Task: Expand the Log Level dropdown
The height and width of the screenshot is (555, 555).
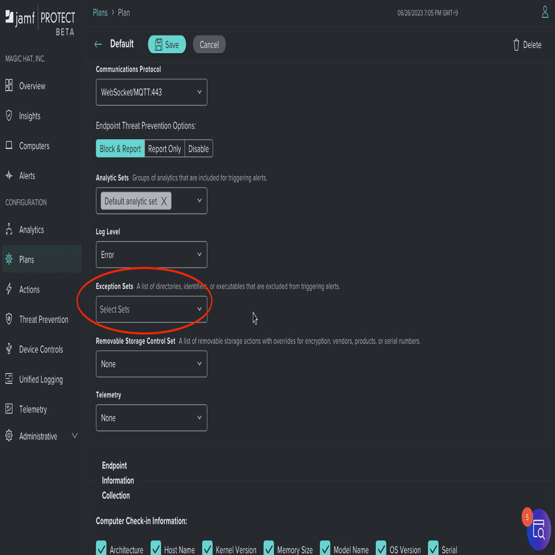Action: (x=151, y=254)
